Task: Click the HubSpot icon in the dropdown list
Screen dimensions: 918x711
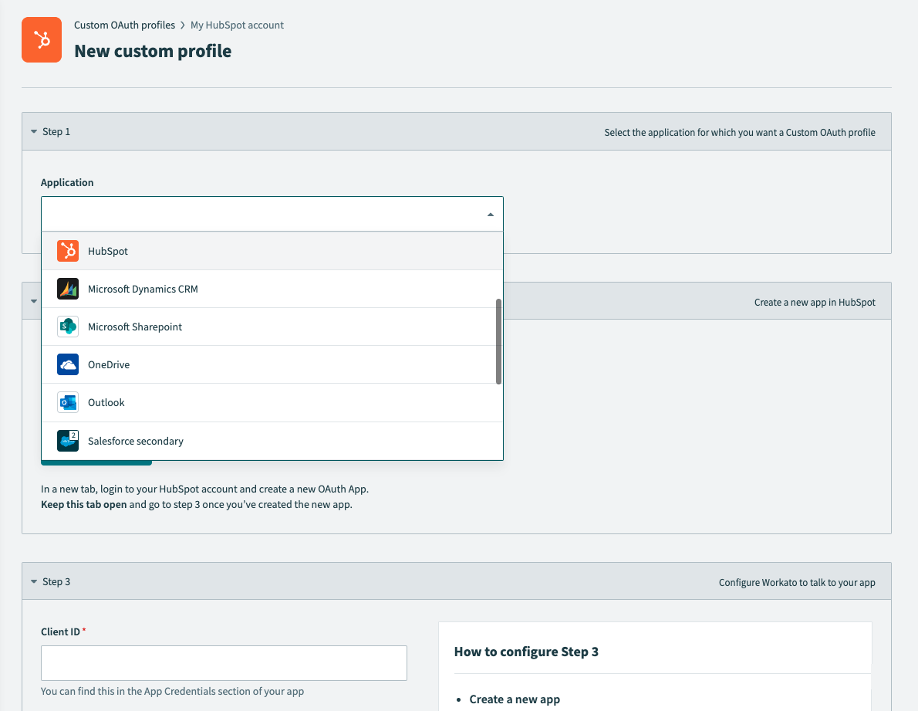Action: click(x=67, y=250)
